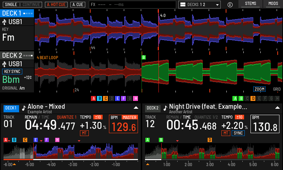The height and width of the screenshot is (170, 283).
Task: Toggle Deck 2 MT master tempo
Action: [x=226, y=133]
